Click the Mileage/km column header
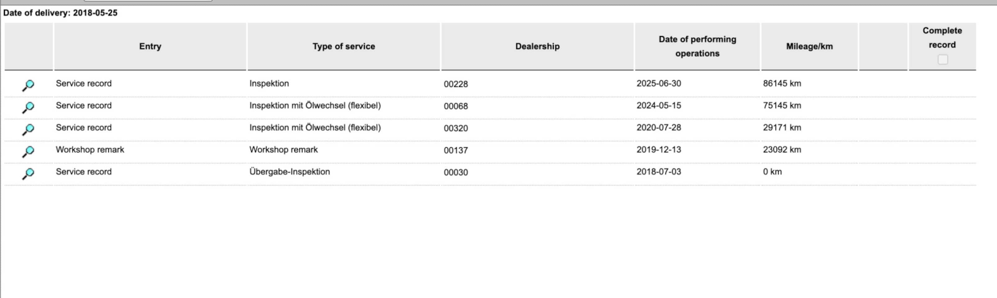The height and width of the screenshot is (298, 997). 809,47
